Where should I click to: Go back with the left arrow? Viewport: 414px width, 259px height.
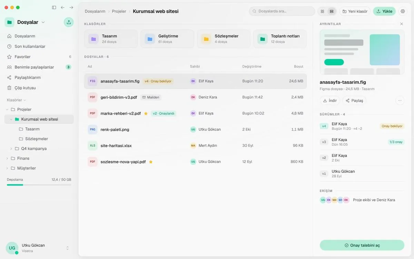pos(62,7)
